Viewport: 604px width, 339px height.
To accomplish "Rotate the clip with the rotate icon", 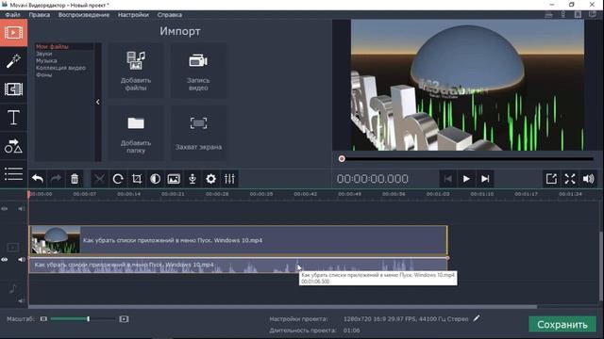I will (118, 179).
